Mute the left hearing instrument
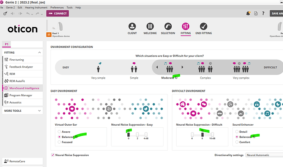This screenshot has height=167, width=283. coord(13,14)
